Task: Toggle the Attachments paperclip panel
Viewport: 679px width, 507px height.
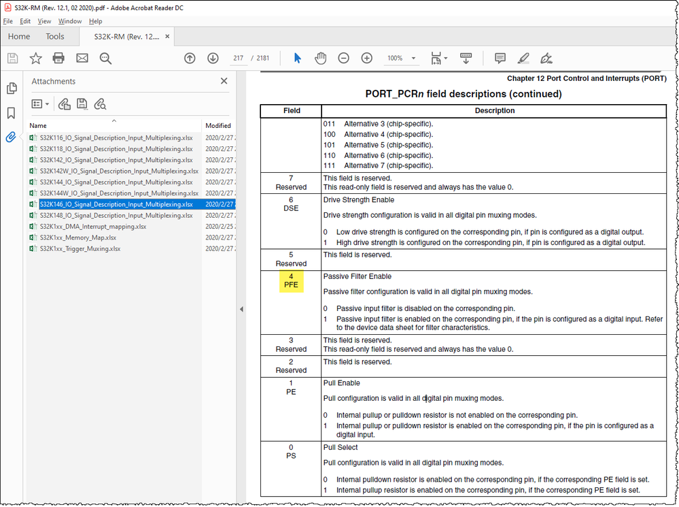Action: 11,137
